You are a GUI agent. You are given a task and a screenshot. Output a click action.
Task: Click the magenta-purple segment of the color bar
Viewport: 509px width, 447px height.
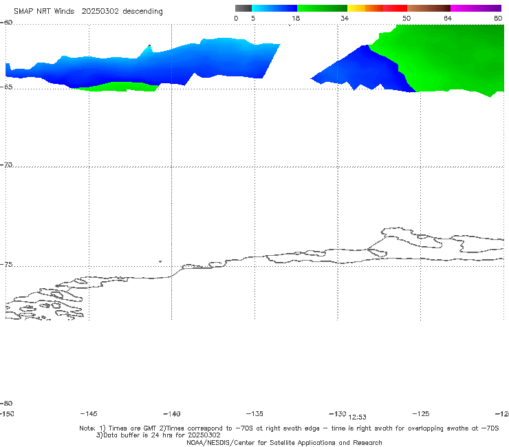pos(476,8)
